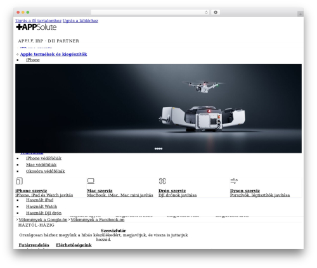The width and height of the screenshot is (317, 268).
Task: Open 'Használt Watch' menu item
Action: [42, 207]
